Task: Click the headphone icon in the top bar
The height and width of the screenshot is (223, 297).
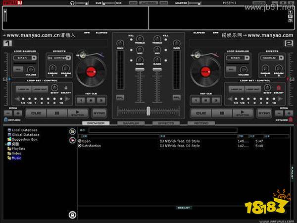Action: click(72, 3)
